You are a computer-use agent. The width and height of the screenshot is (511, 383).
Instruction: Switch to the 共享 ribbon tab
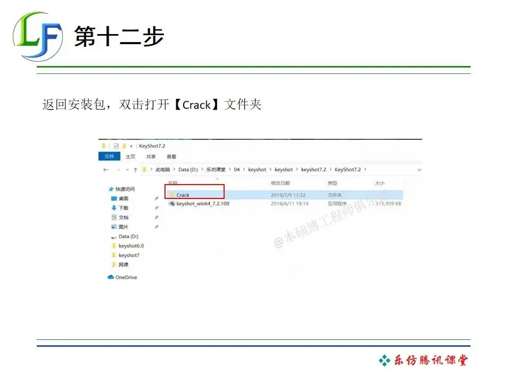click(151, 156)
